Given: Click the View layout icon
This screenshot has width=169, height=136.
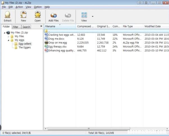Looking at the screenshot, I should point(84,15).
